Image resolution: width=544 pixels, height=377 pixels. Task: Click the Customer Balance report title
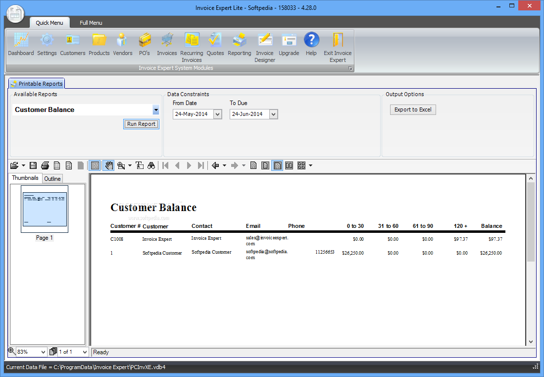pos(153,208)
